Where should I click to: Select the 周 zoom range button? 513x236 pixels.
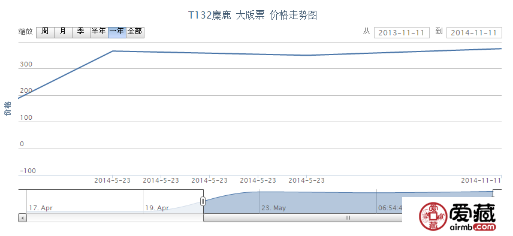45,32
